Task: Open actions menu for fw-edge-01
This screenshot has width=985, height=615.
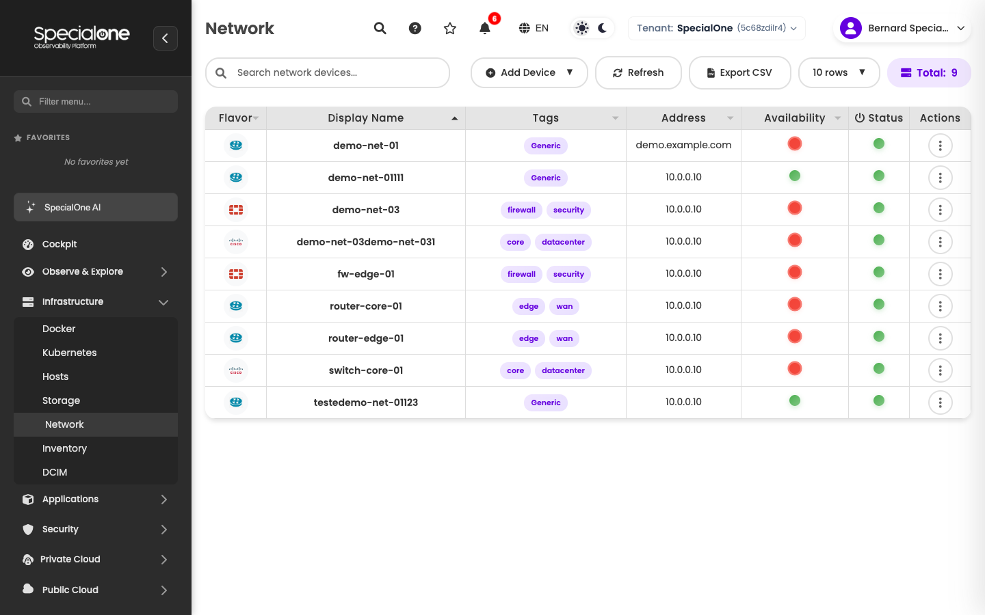Action: point(941,274)
